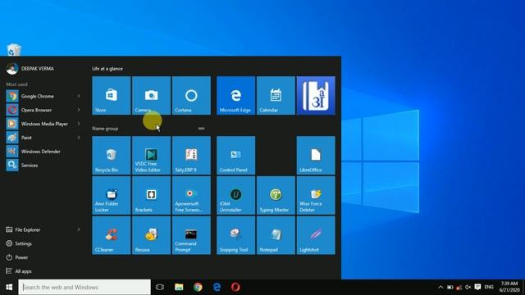Open Apowersoft Free Screen recorder tile
This screenshot has height=295, width=525.
tap(191, 195)
